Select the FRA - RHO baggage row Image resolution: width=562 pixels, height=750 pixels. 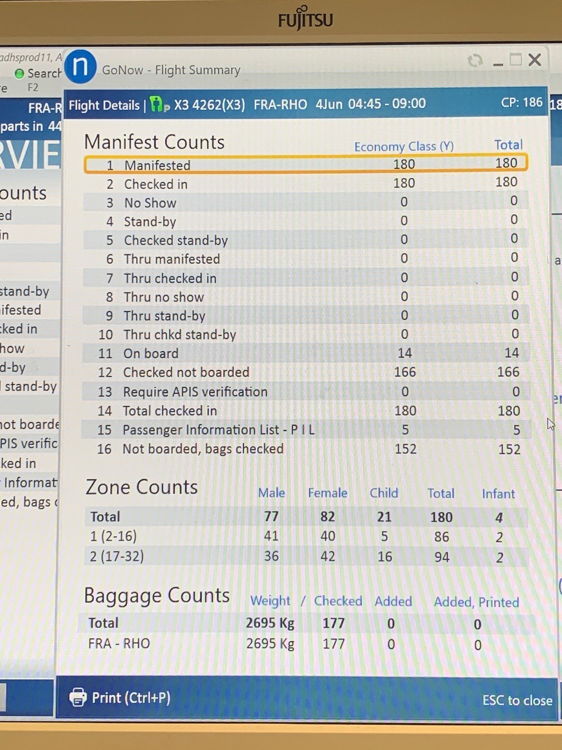coord(305,643)
